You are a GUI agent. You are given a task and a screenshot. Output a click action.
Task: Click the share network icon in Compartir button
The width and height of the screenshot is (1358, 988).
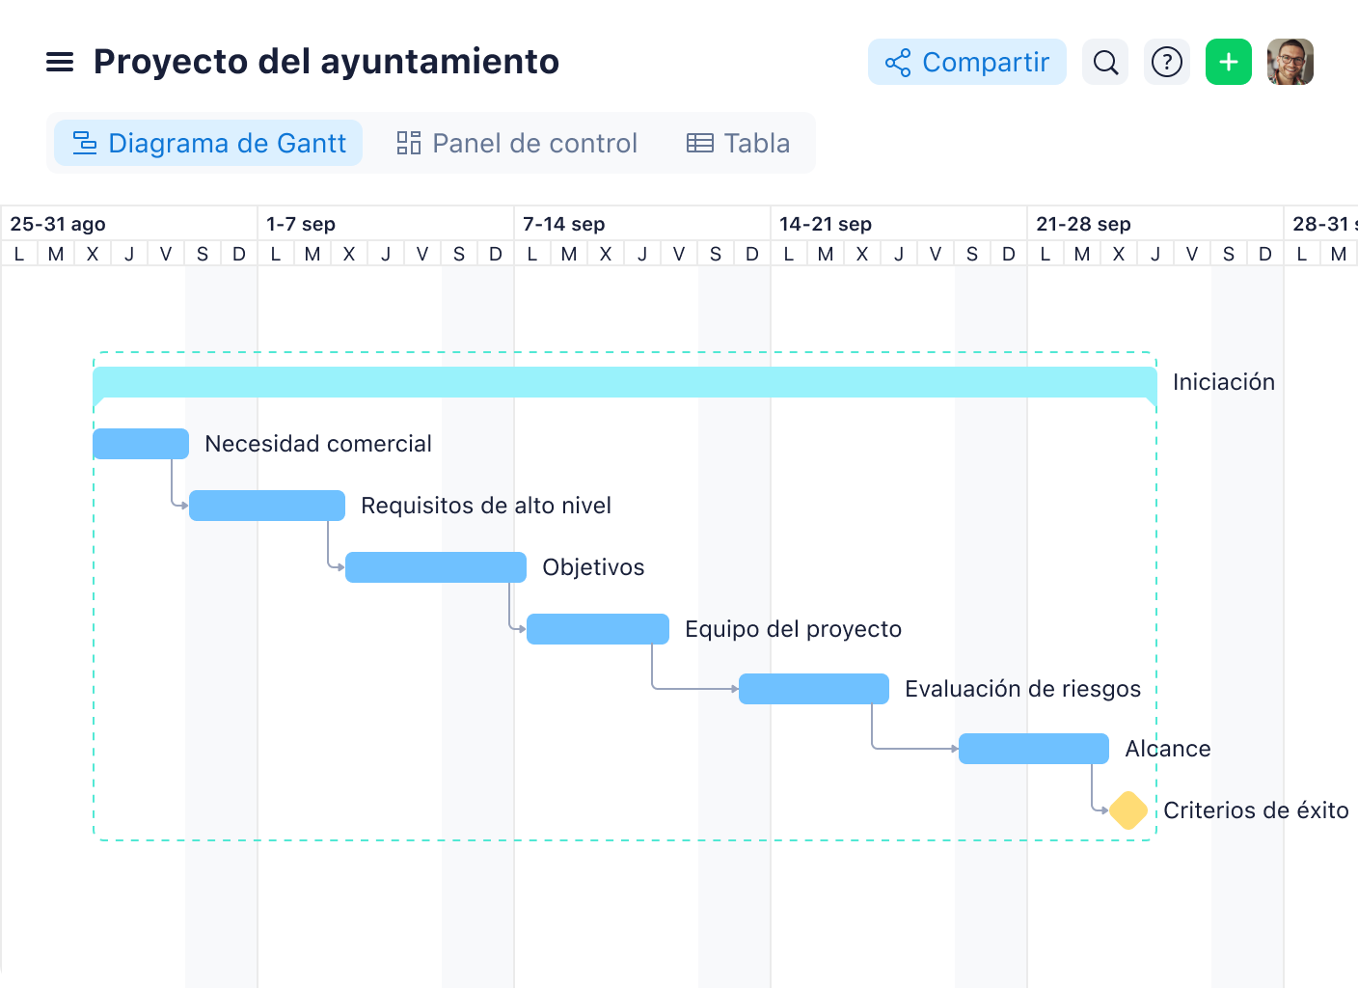[898, 62]
